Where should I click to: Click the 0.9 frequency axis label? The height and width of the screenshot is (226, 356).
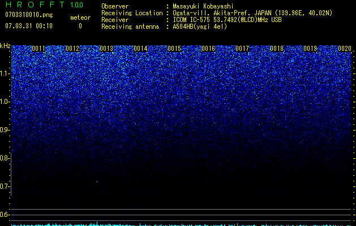(5, 130)
